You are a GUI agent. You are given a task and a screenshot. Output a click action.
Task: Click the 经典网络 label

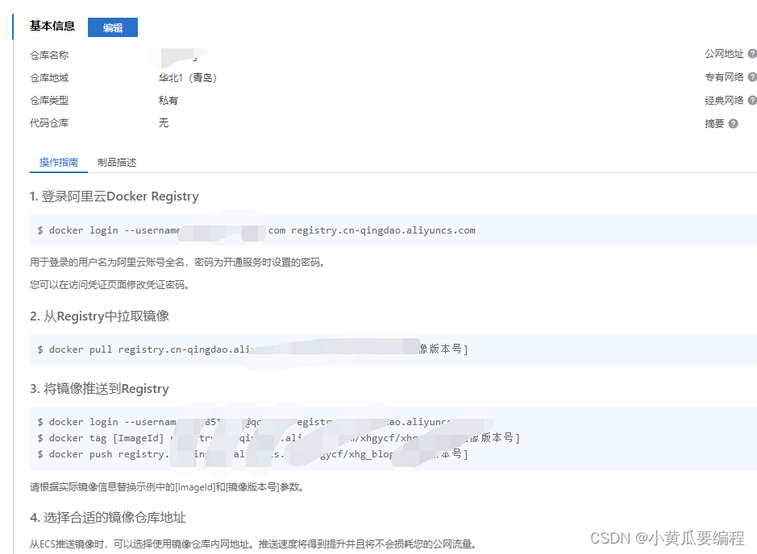[724, 101]
